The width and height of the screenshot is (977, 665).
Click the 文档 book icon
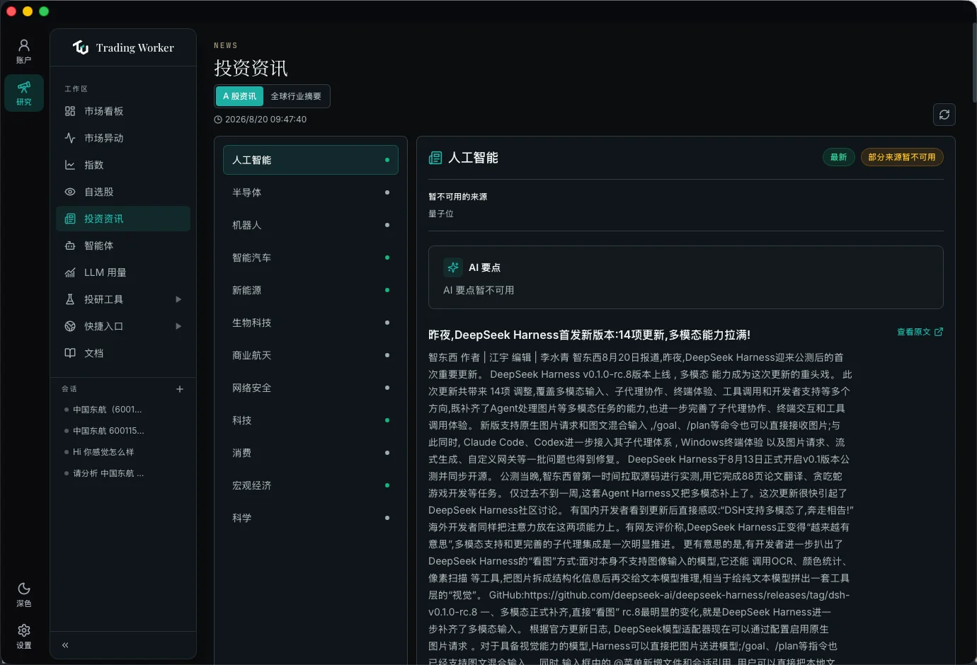click(70, 353)
